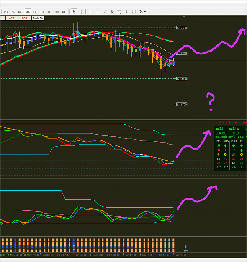The height and width of the screenshot is (262, 247).
Task: Switch to the MN monthly timeframe
Action: pyautogui.click(x=64, y=12)
